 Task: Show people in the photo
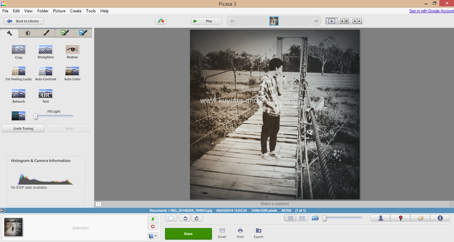coord(380,218)
